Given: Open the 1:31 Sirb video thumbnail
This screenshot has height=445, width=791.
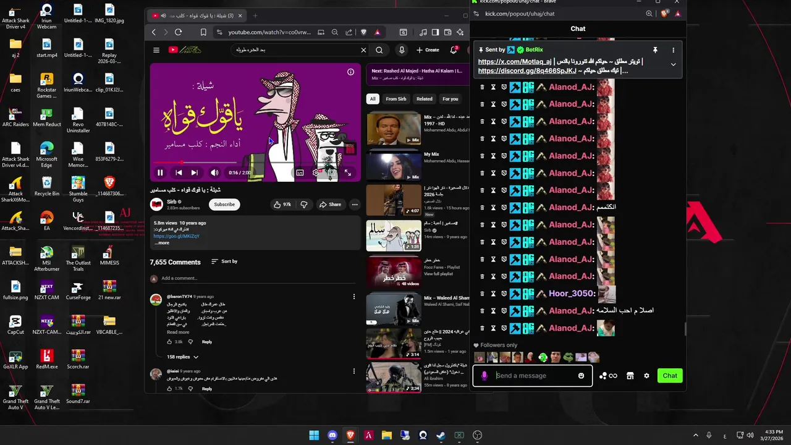Looking at the screenshot, I should point(394,236).
